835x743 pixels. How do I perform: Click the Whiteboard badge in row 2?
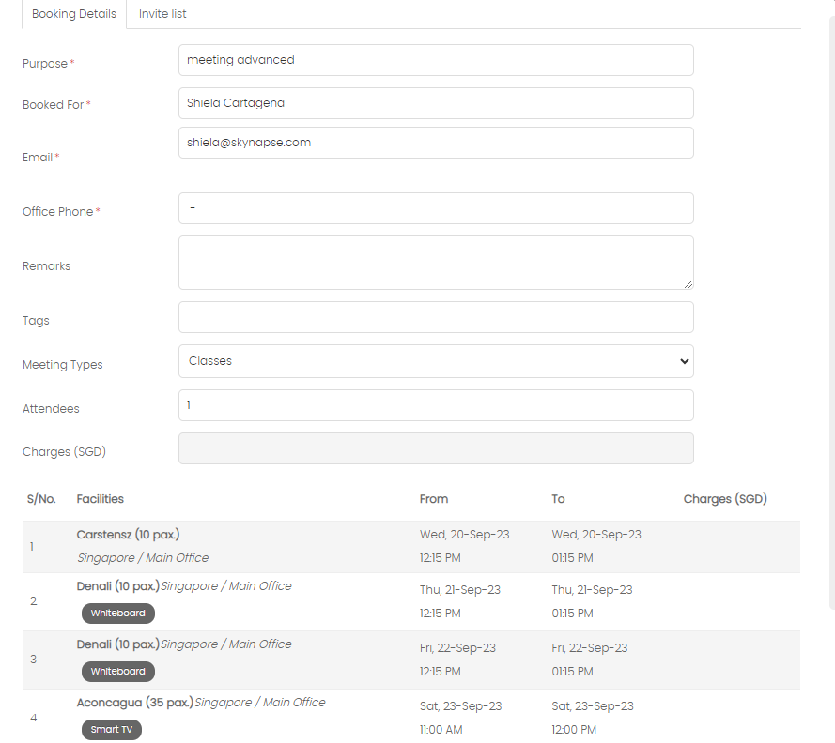[x=118, y=614]
